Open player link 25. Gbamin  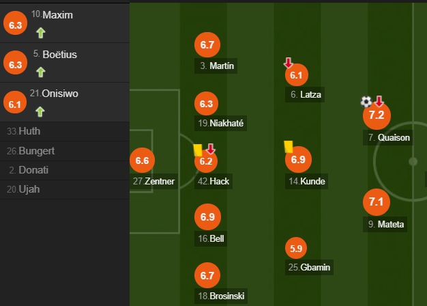coord(310,267)
